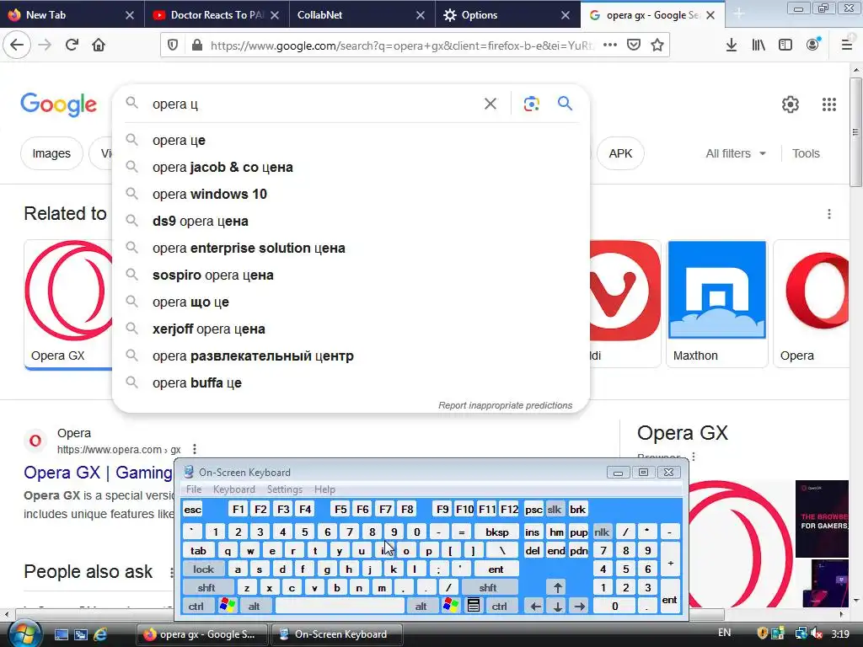
Task: Open Tools search options
Action: pos(806,153)
